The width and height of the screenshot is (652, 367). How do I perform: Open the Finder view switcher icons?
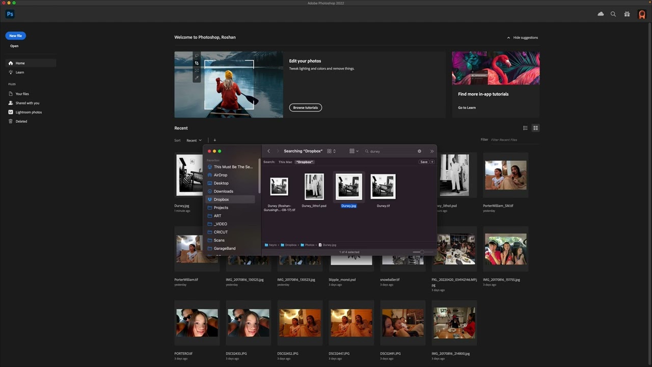(331, 151)
